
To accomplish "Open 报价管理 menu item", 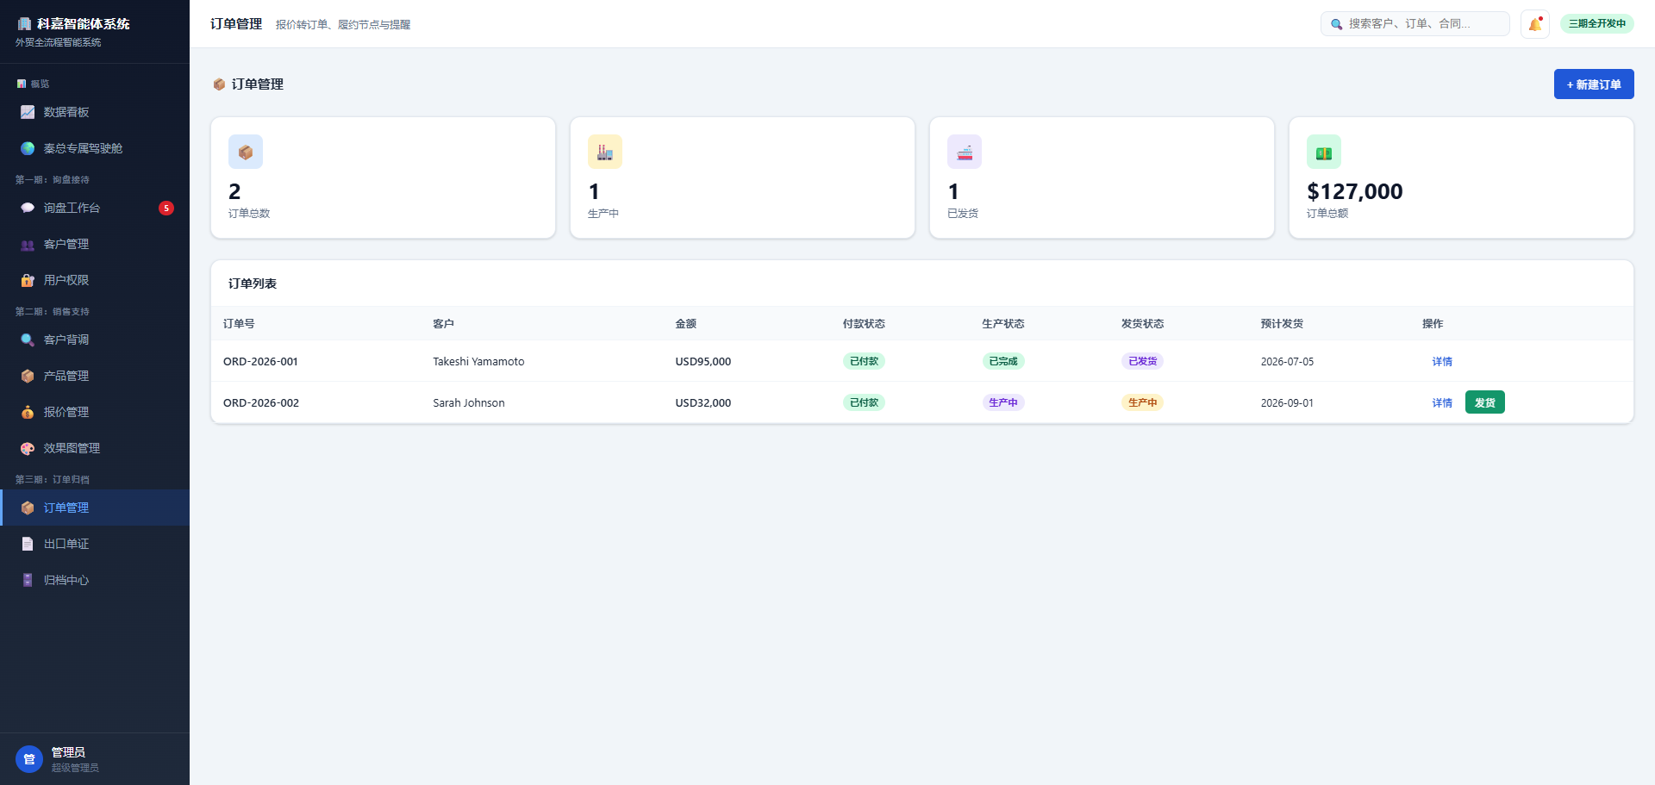I will [x=95, y=412].
